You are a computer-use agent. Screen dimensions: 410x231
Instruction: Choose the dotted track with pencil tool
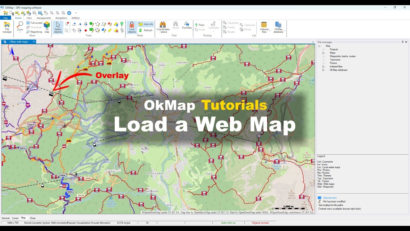(98, 24)
